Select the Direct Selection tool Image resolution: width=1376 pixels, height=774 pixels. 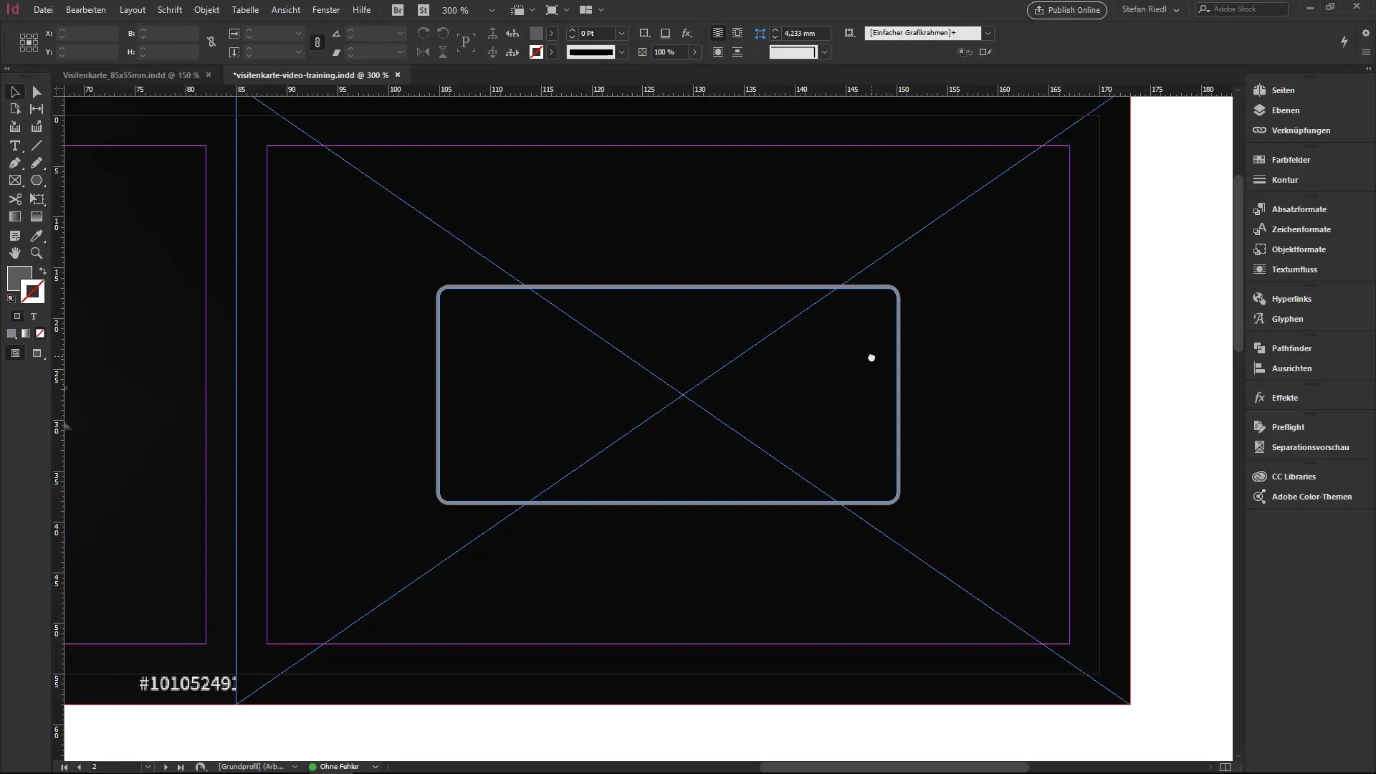pyautogui.click(x=37, y=92)
